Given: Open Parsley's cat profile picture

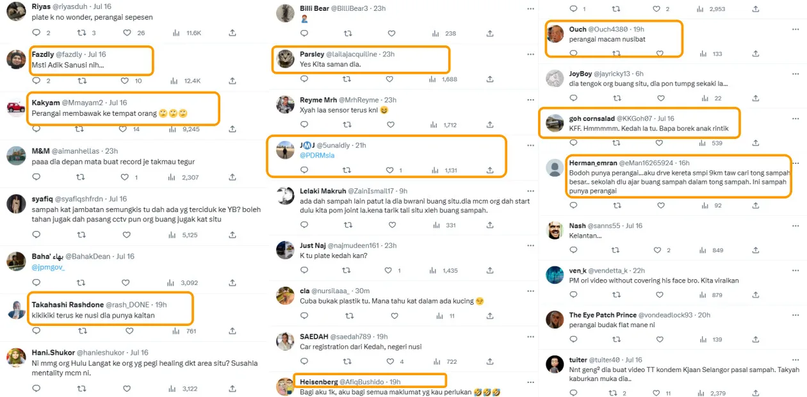Looking at the screenshot, I should [286, 59].
